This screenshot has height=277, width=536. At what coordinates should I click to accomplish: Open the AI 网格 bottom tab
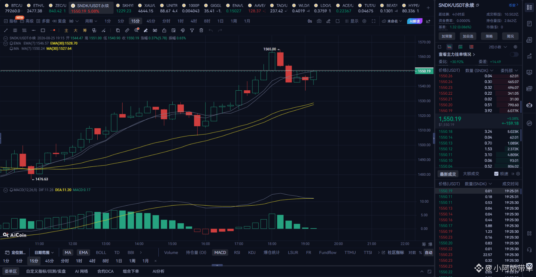(x=81, y=271)
